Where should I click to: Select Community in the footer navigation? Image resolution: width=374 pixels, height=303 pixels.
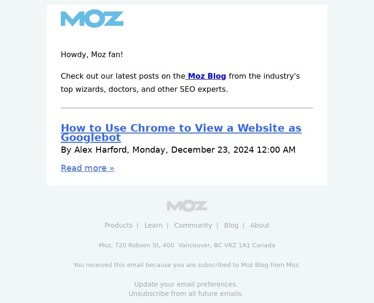(193, 225)
